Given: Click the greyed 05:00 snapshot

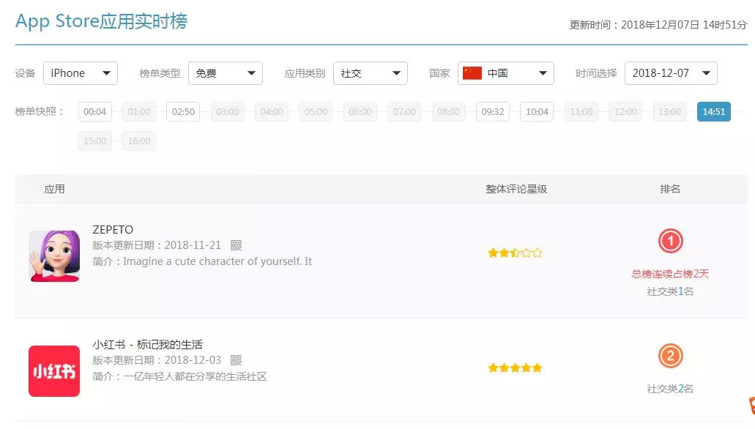Looking at the screenshot, I should [x=316, y=112].
